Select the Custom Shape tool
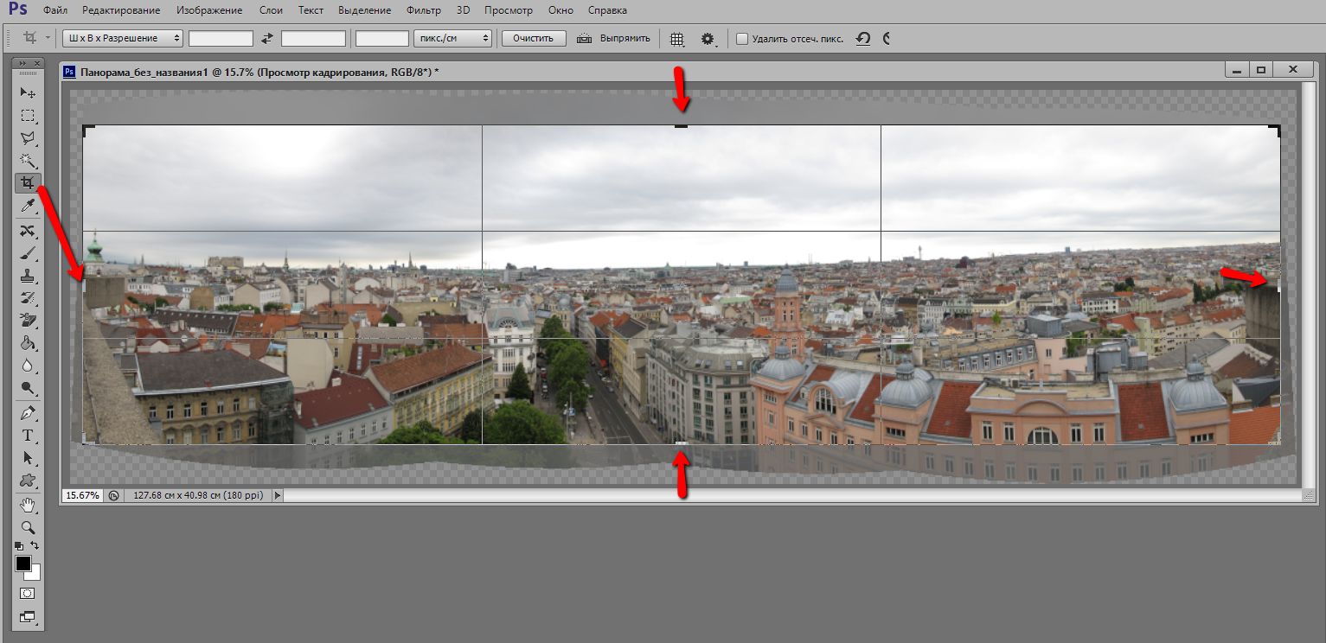Screen dimensions: 1326x643 28,481
